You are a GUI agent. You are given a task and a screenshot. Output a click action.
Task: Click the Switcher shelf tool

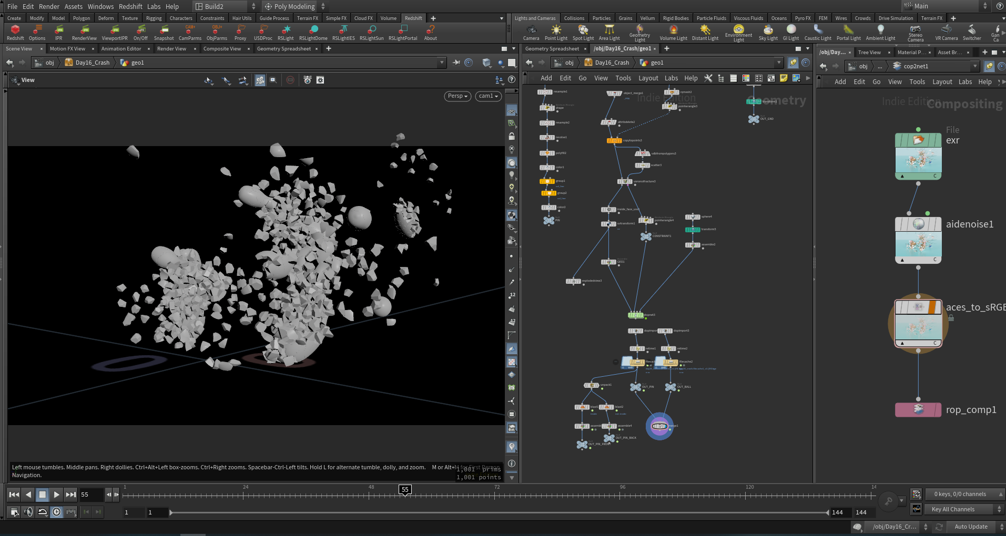(972, 33)
